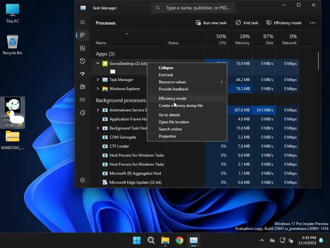Choose Open file location
Screen dimensions: 330x248
(187, 122)
